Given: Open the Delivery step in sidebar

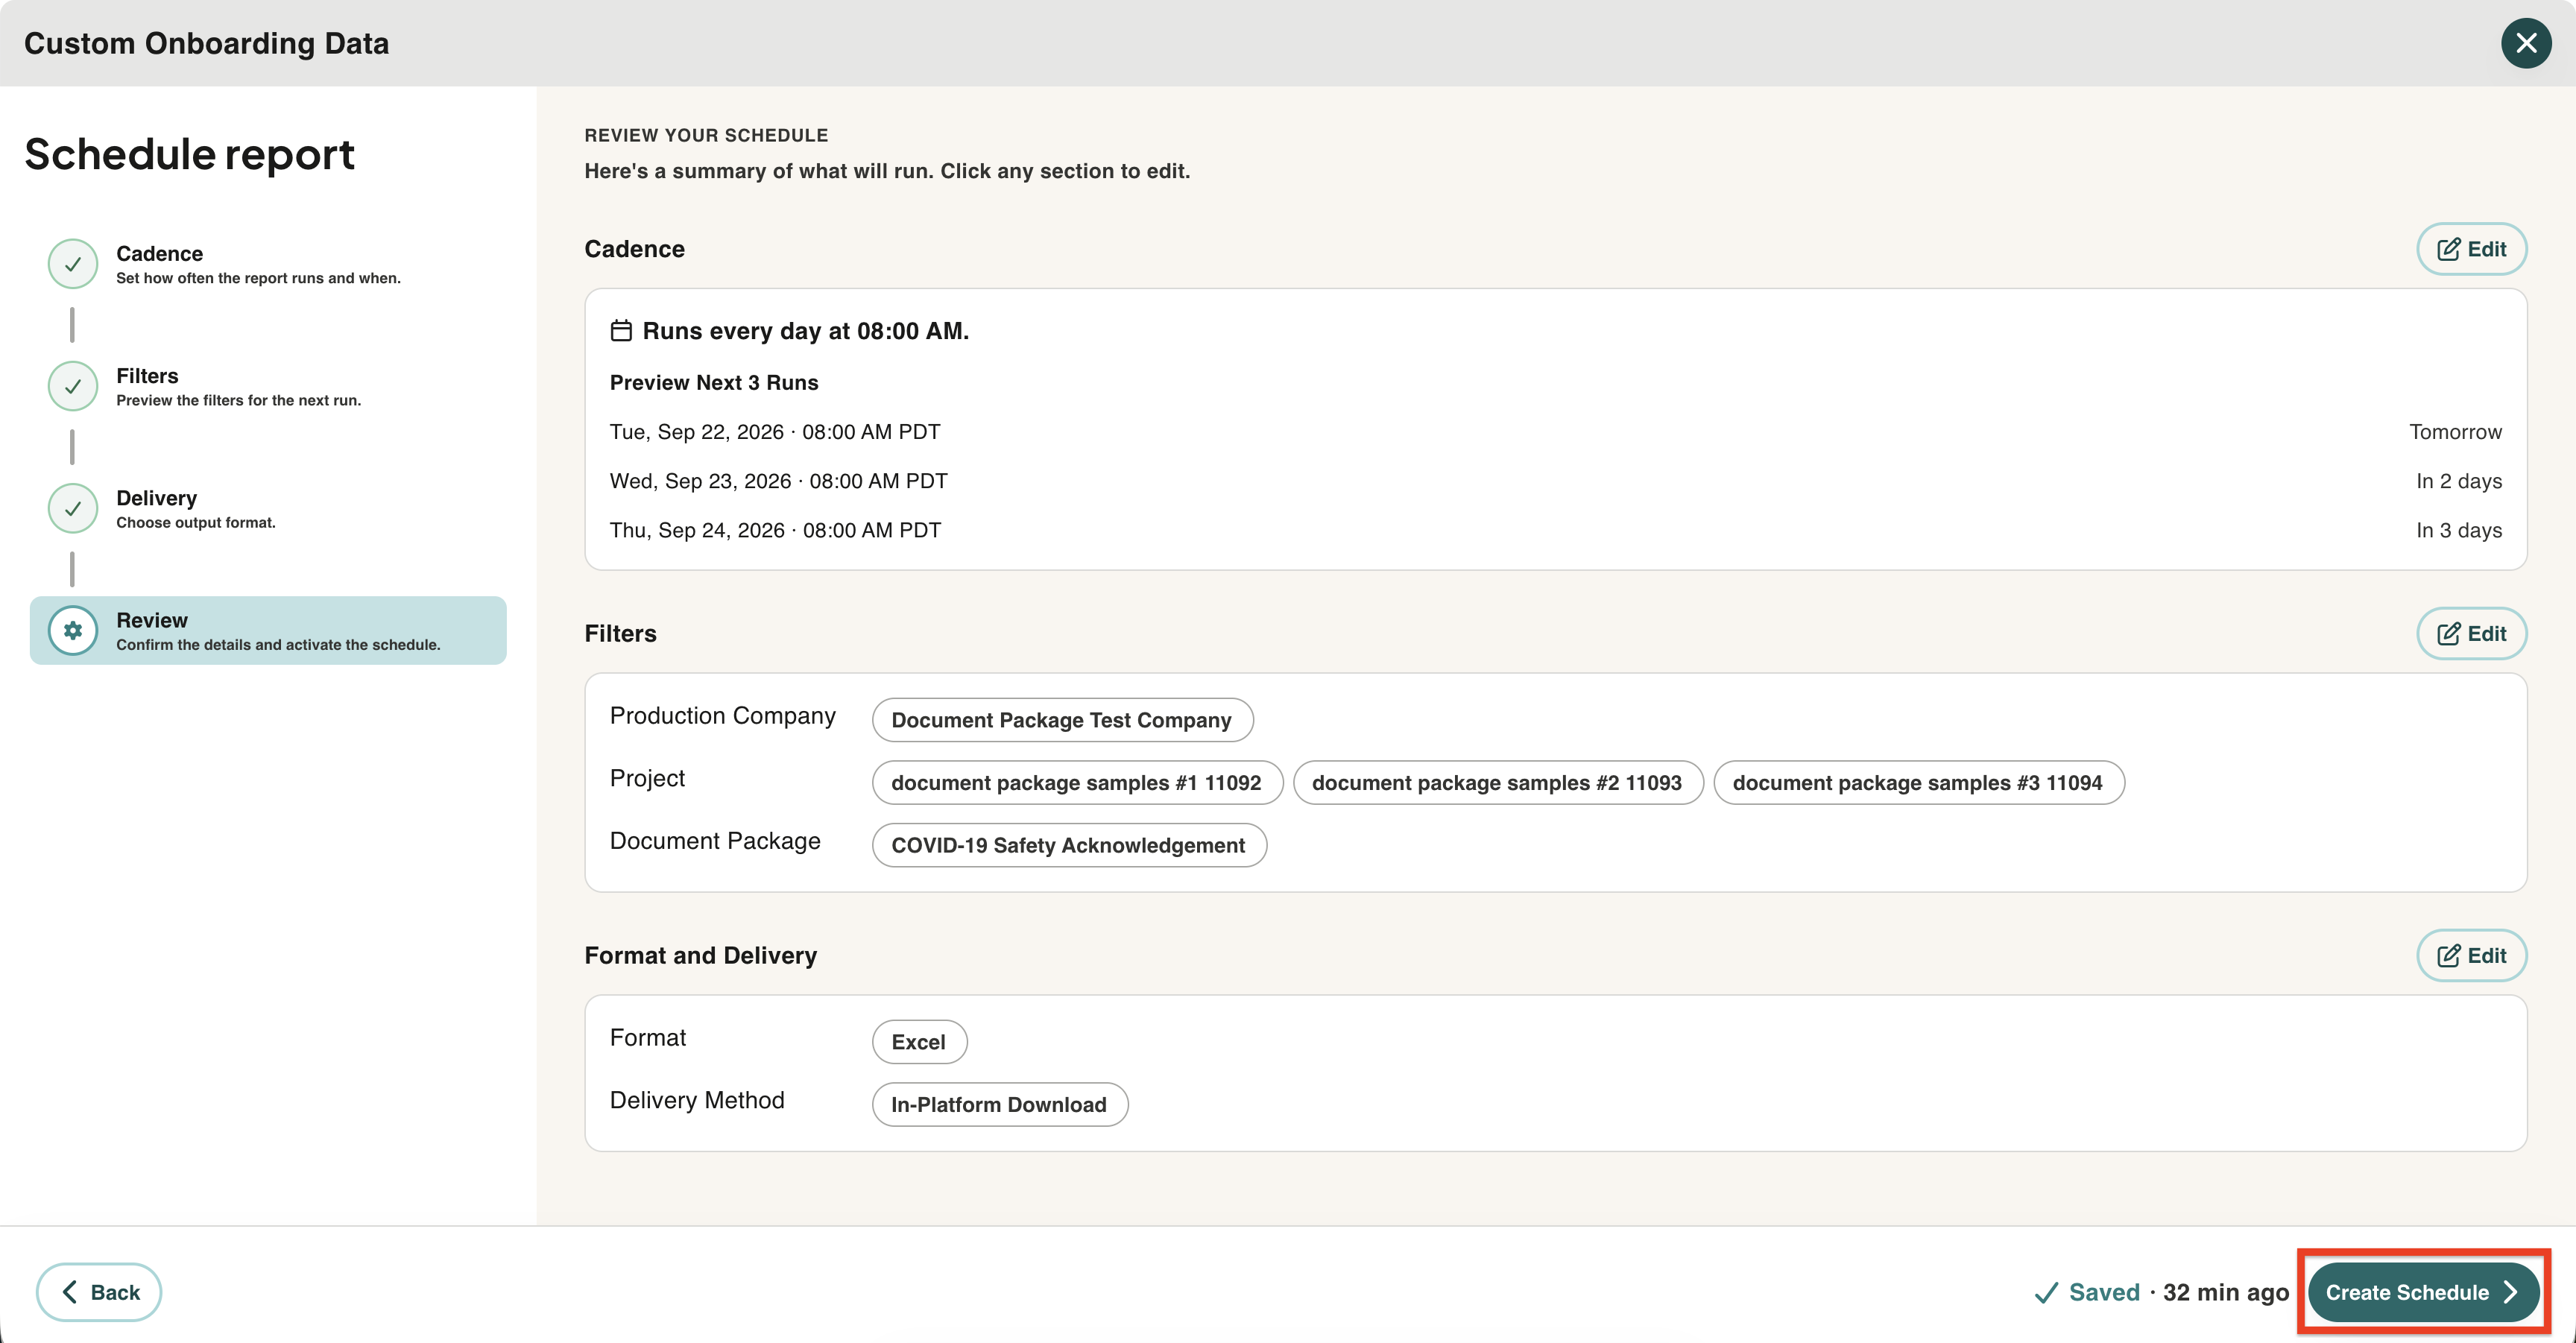Looking at the screenshot, I should pyautogui.click(x=268, y=508).
